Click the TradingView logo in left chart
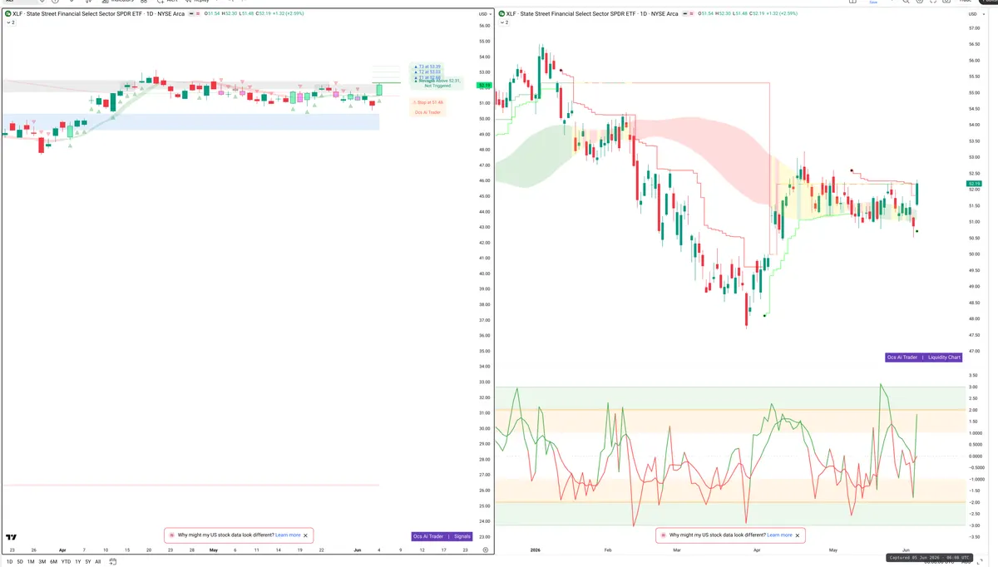 (x=12, y=539)
